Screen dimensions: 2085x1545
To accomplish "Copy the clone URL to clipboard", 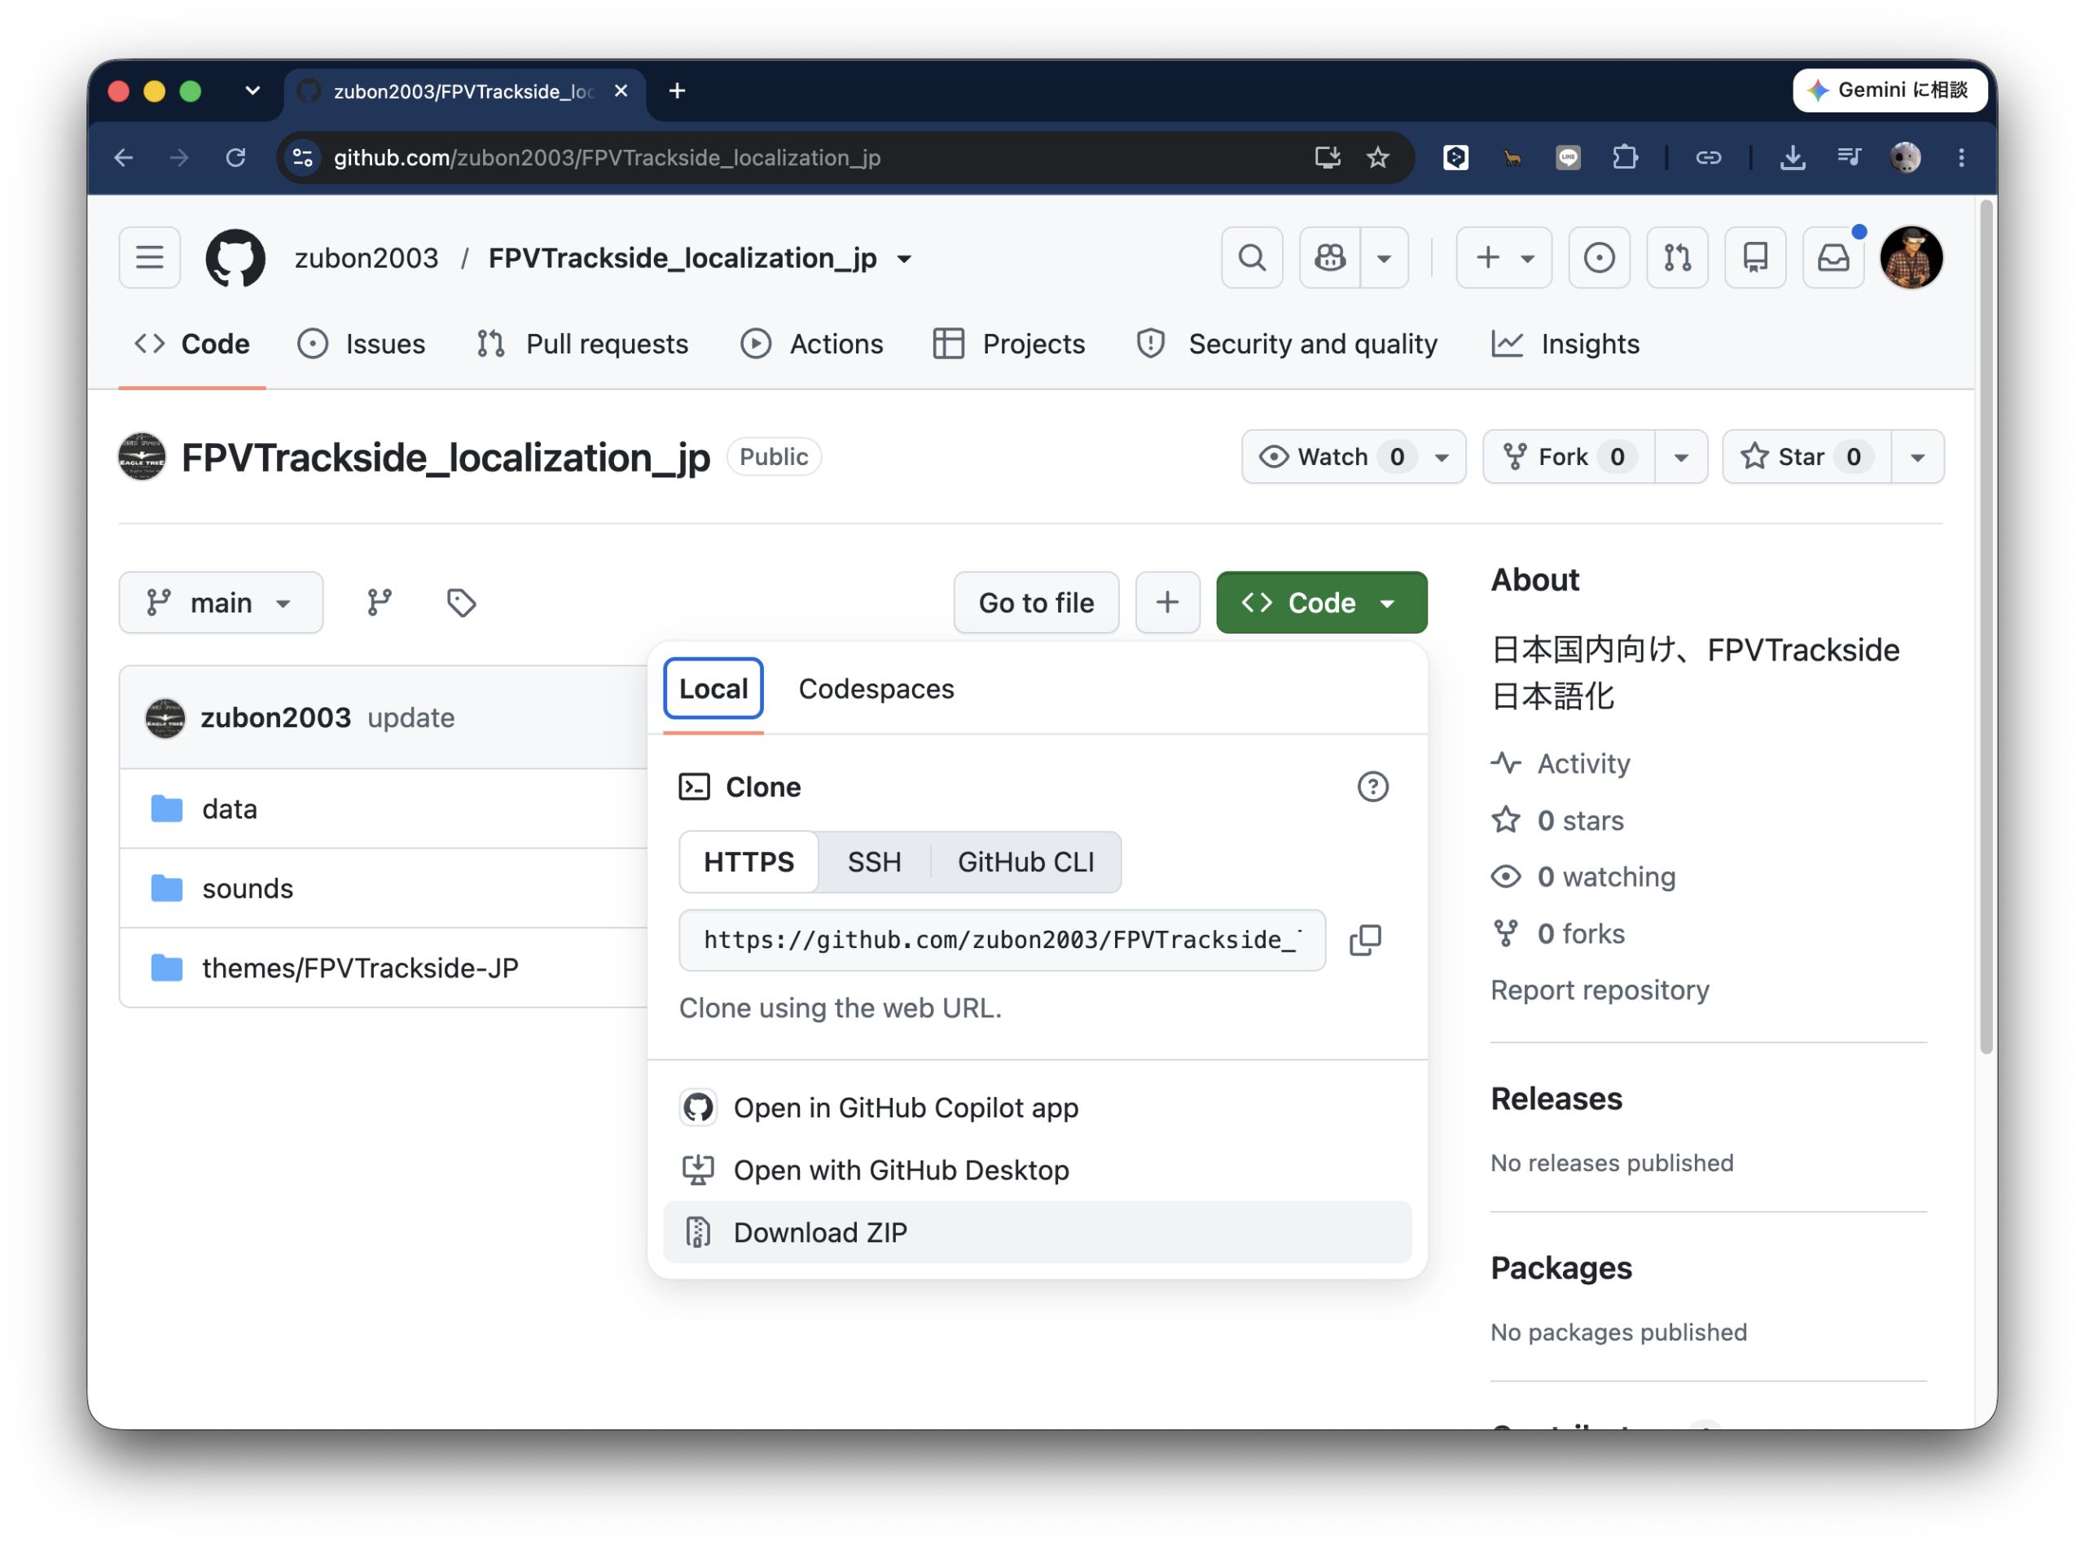I will click(1365, 940).
